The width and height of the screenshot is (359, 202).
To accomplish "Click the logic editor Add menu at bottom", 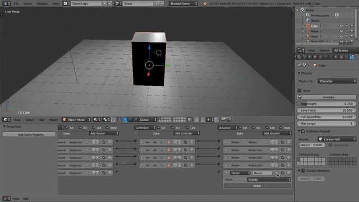I will coord(26,199).
